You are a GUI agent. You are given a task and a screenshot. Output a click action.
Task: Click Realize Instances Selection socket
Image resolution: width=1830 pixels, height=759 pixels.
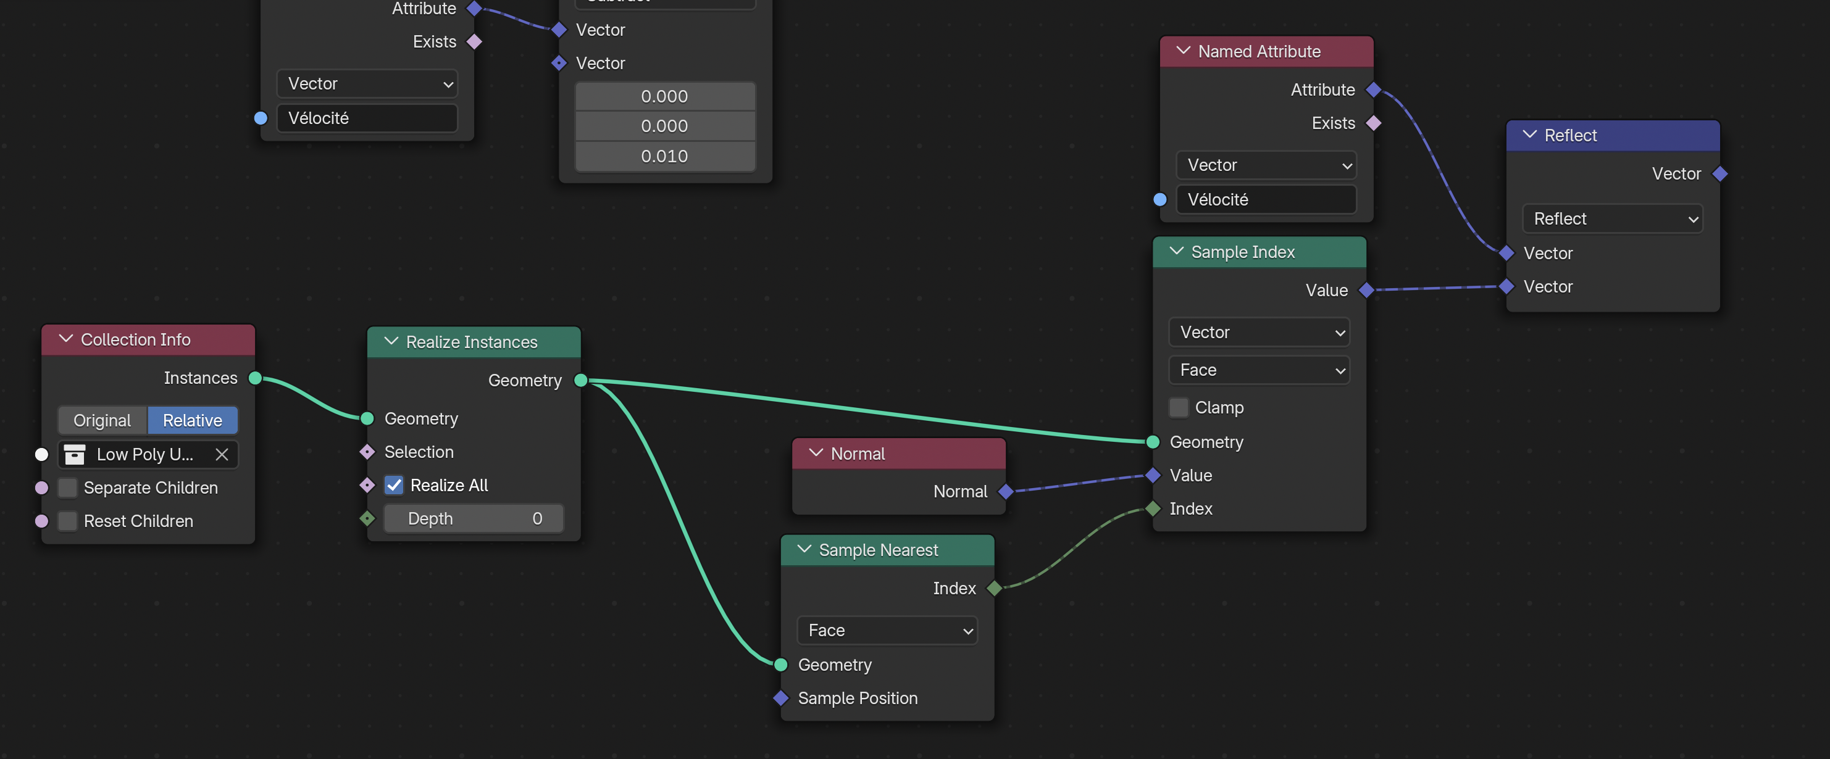click(x=367, y=452)
